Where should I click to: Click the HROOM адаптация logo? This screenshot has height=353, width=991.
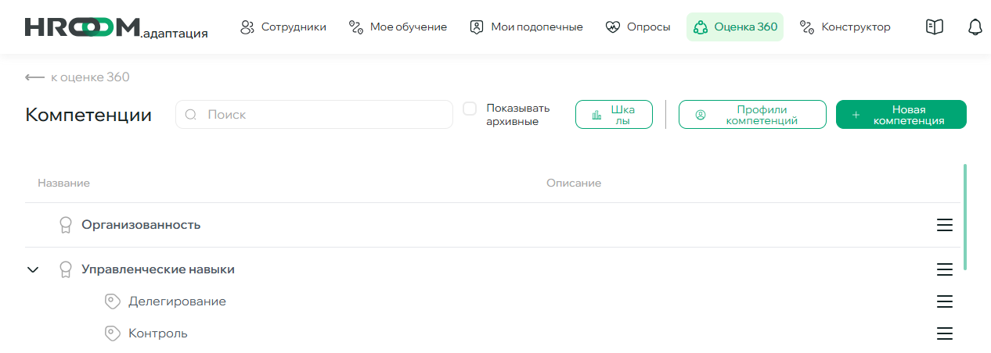click(116, 28)
